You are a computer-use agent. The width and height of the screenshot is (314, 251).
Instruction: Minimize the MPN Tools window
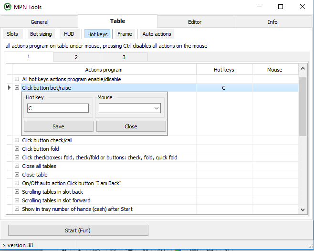[x=259, y=7]
